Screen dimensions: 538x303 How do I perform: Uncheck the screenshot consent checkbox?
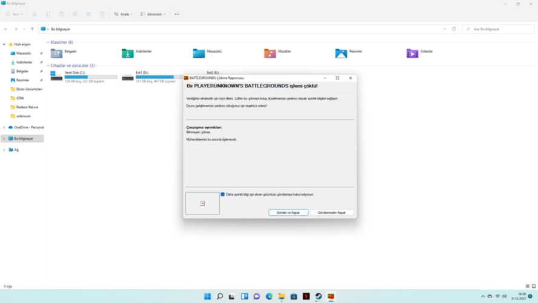[223, 194]
